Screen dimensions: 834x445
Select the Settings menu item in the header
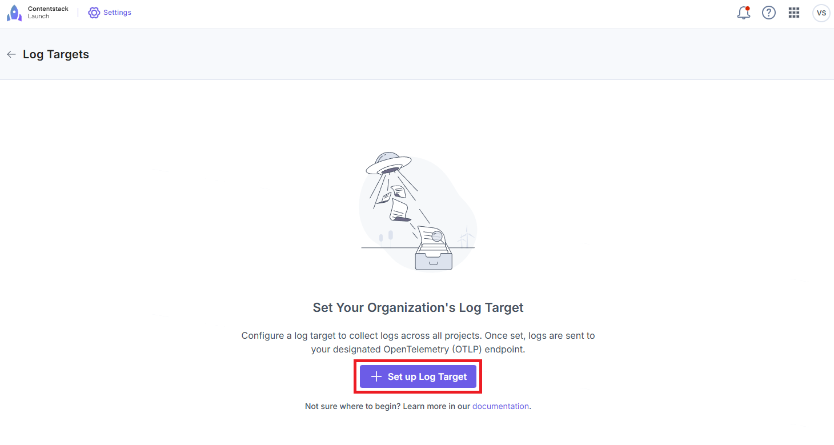coord(117,12)
